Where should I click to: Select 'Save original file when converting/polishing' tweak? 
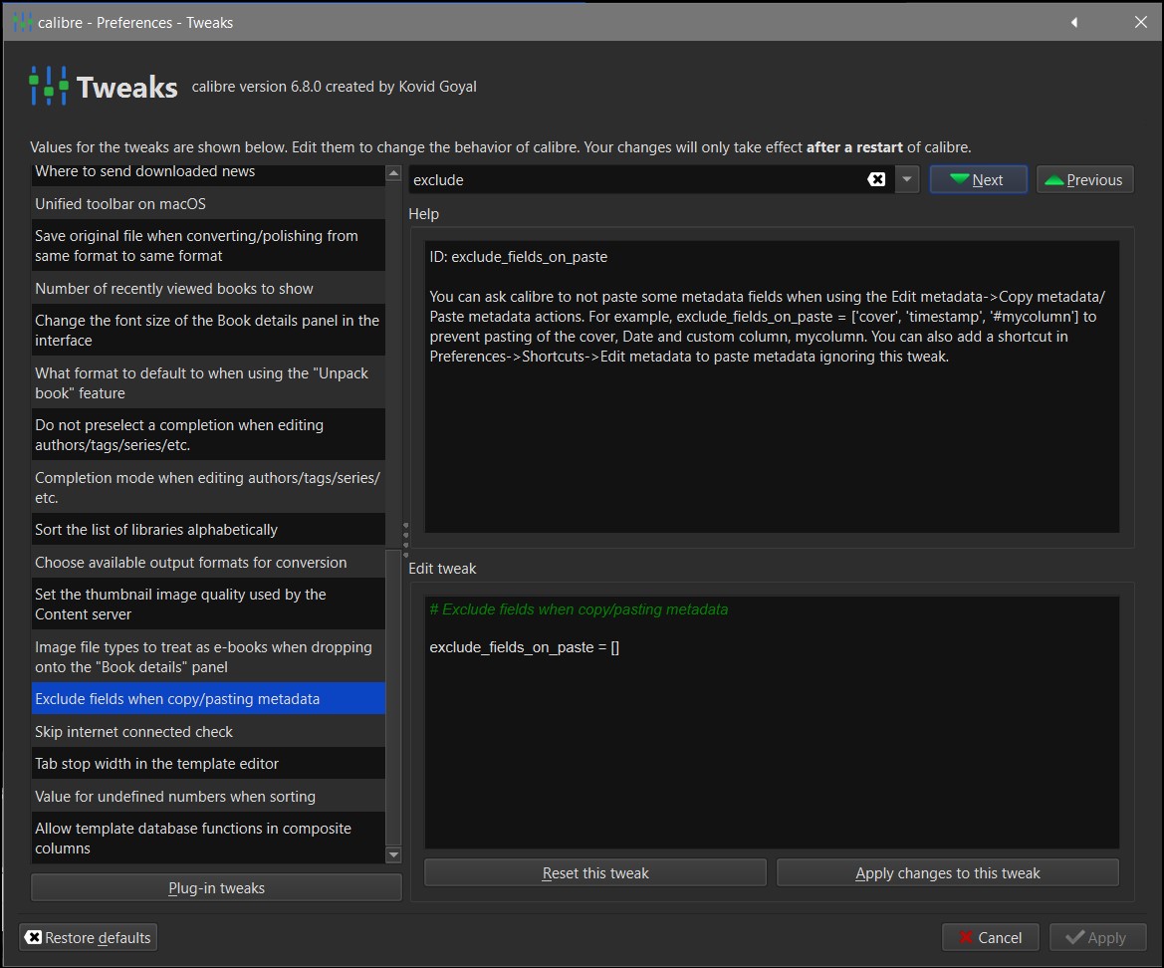click(208, 246)
